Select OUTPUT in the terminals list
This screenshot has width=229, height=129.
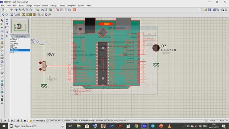click(x=20, y=44)
